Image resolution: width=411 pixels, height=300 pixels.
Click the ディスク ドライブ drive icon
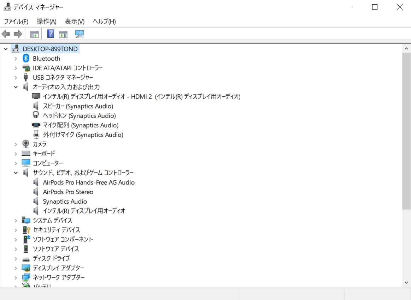tap(26, 259)
